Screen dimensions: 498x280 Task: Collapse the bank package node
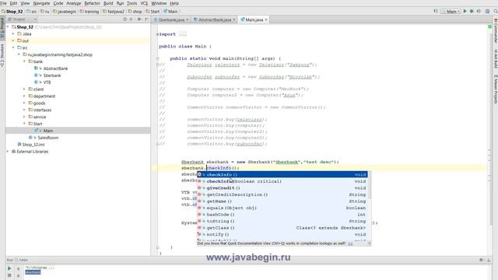[24, 61]
